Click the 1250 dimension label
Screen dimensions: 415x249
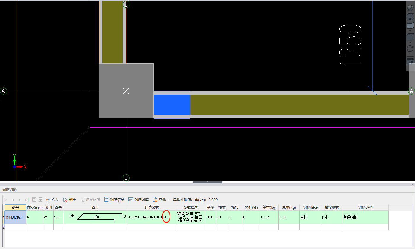350,45
